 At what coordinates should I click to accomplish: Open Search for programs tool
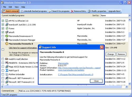(59, 11)
